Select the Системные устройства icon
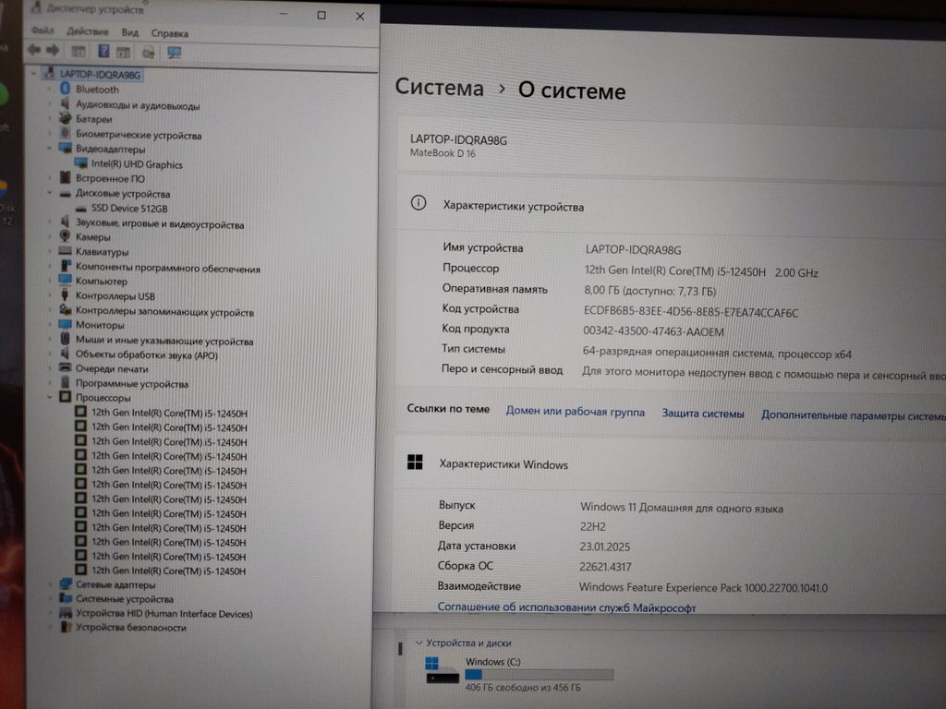 pyautogui.click(x=66, y=598)
